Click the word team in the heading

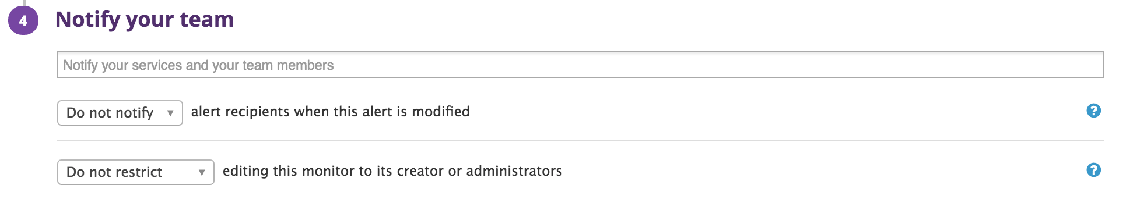pyautogui.click(x=206, y=20)
